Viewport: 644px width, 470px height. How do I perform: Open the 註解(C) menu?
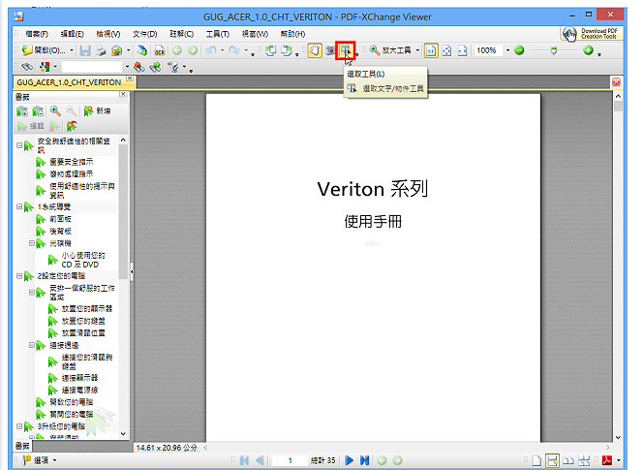(x=181, y=34)
